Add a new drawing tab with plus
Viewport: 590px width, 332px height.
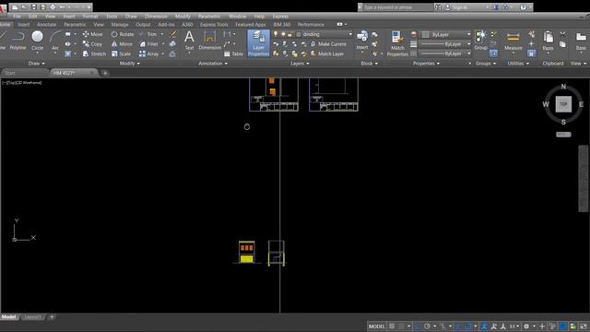[105, 73]
